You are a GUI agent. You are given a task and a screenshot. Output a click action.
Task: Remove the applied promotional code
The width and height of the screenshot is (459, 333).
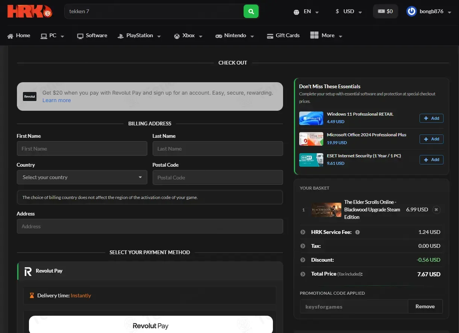point(425,306)
